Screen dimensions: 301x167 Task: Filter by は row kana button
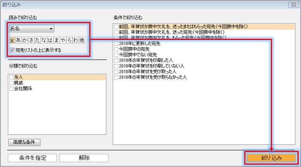[x=50, y=40]
